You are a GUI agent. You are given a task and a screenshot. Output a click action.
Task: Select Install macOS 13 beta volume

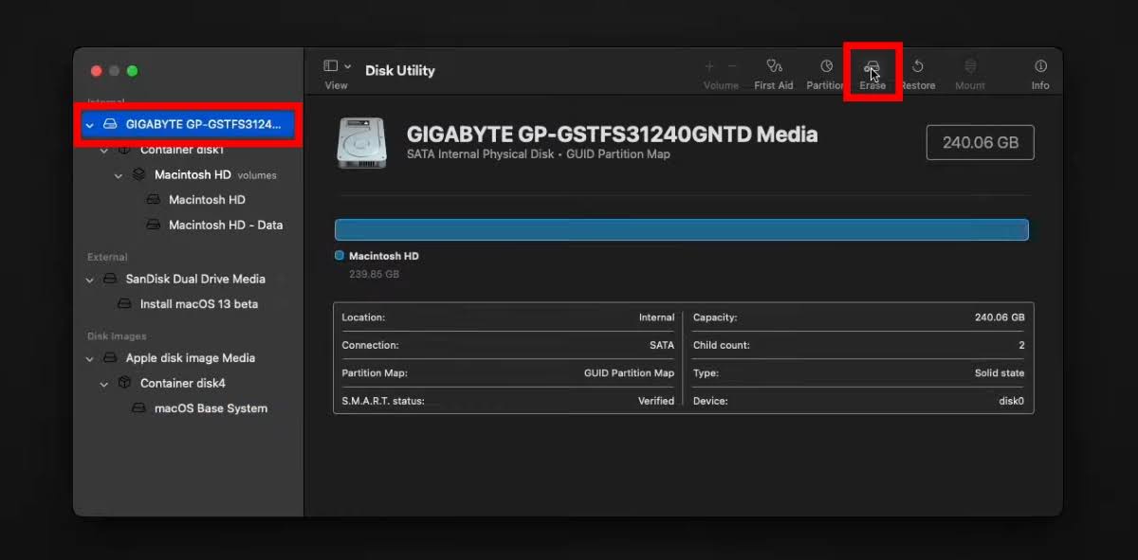pyautogui.click(x=198, y=304)
